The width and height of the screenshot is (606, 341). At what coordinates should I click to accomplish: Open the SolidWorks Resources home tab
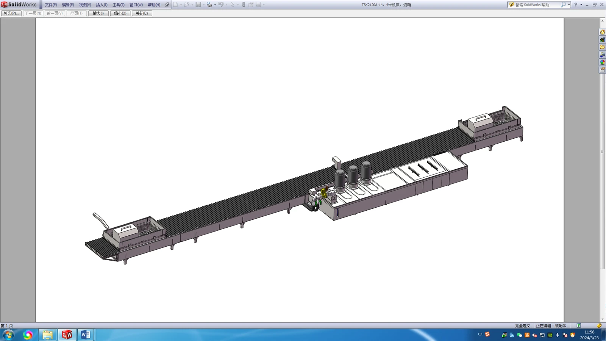pos(602,32)
